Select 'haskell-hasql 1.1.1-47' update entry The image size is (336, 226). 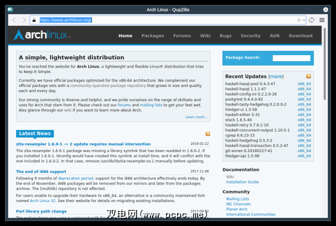point(245,89)
